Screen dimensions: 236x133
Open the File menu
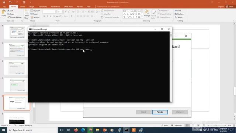click(x=4, y=7)
